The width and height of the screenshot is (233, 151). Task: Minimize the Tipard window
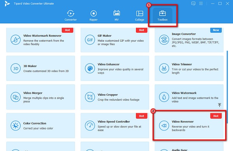[x=213, y=4]
